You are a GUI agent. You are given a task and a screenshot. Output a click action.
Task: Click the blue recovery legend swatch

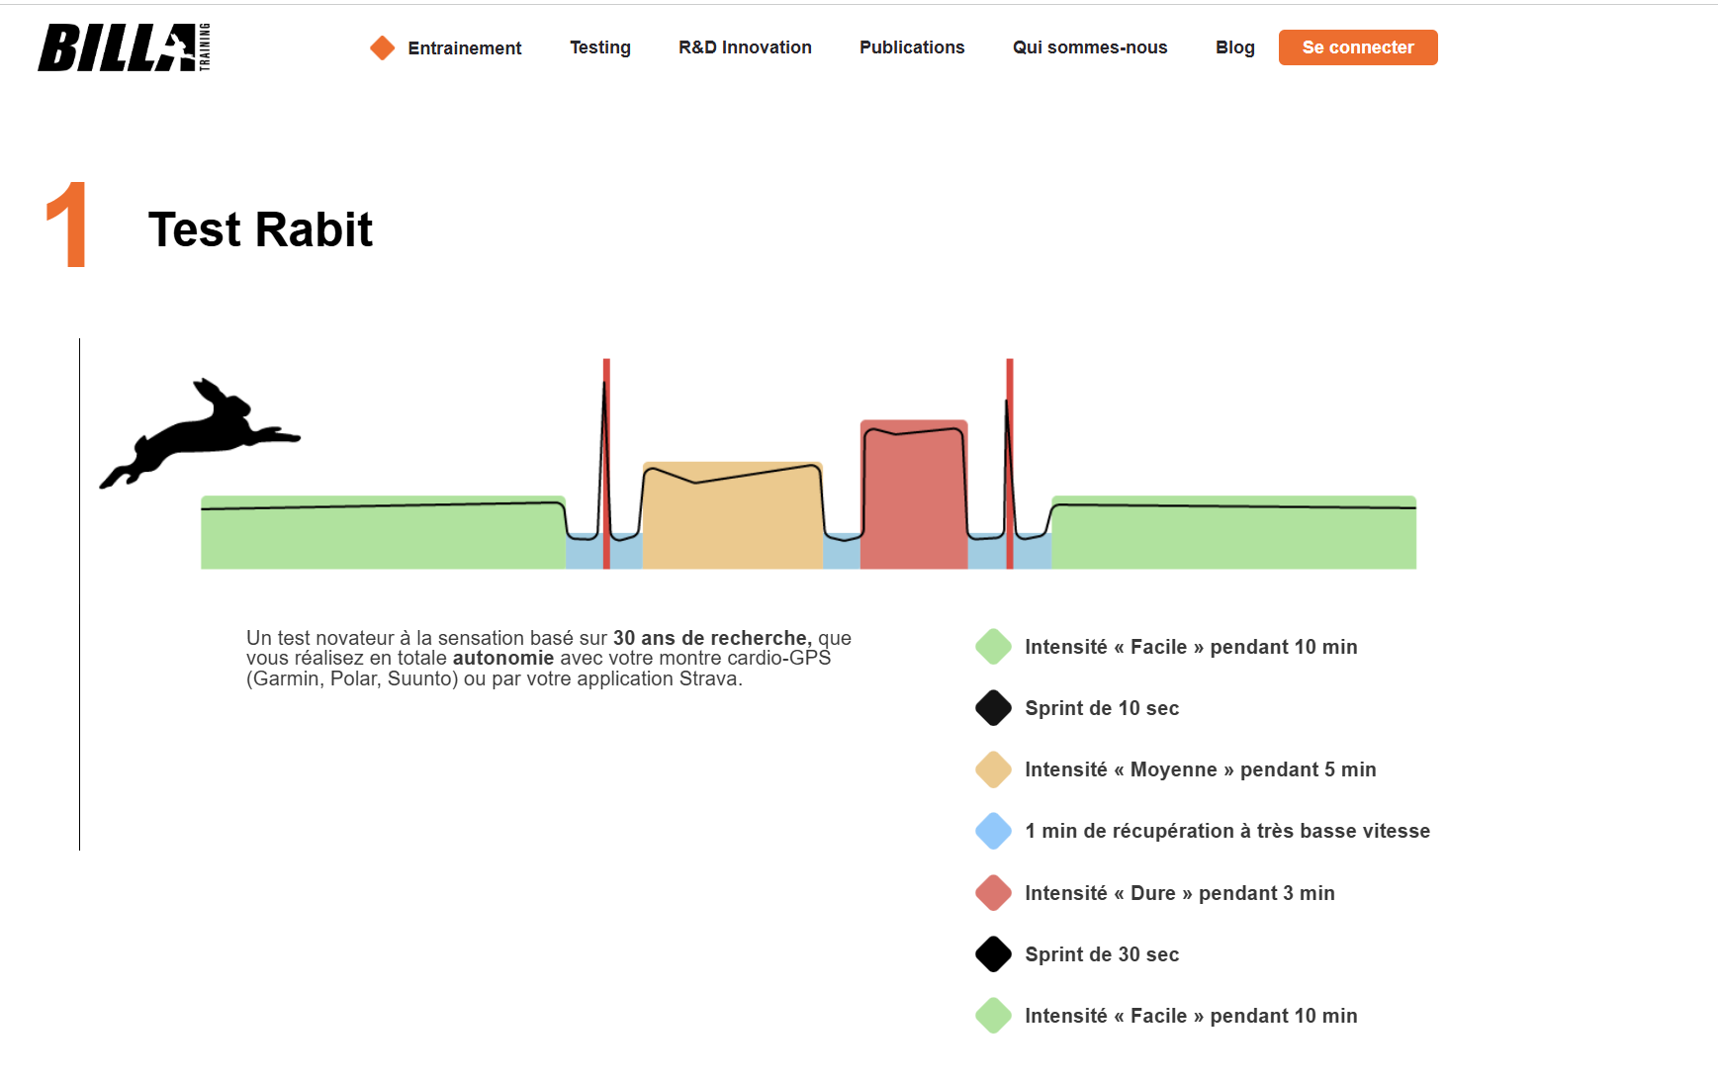coord(993,831)
